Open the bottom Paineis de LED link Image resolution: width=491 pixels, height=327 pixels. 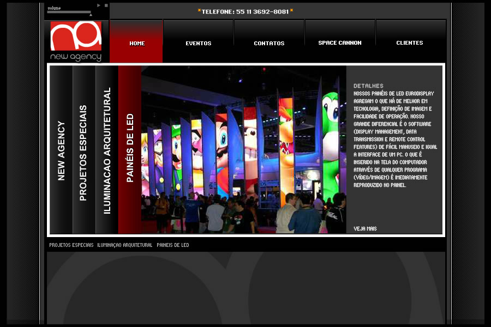(x=173, y=245)
